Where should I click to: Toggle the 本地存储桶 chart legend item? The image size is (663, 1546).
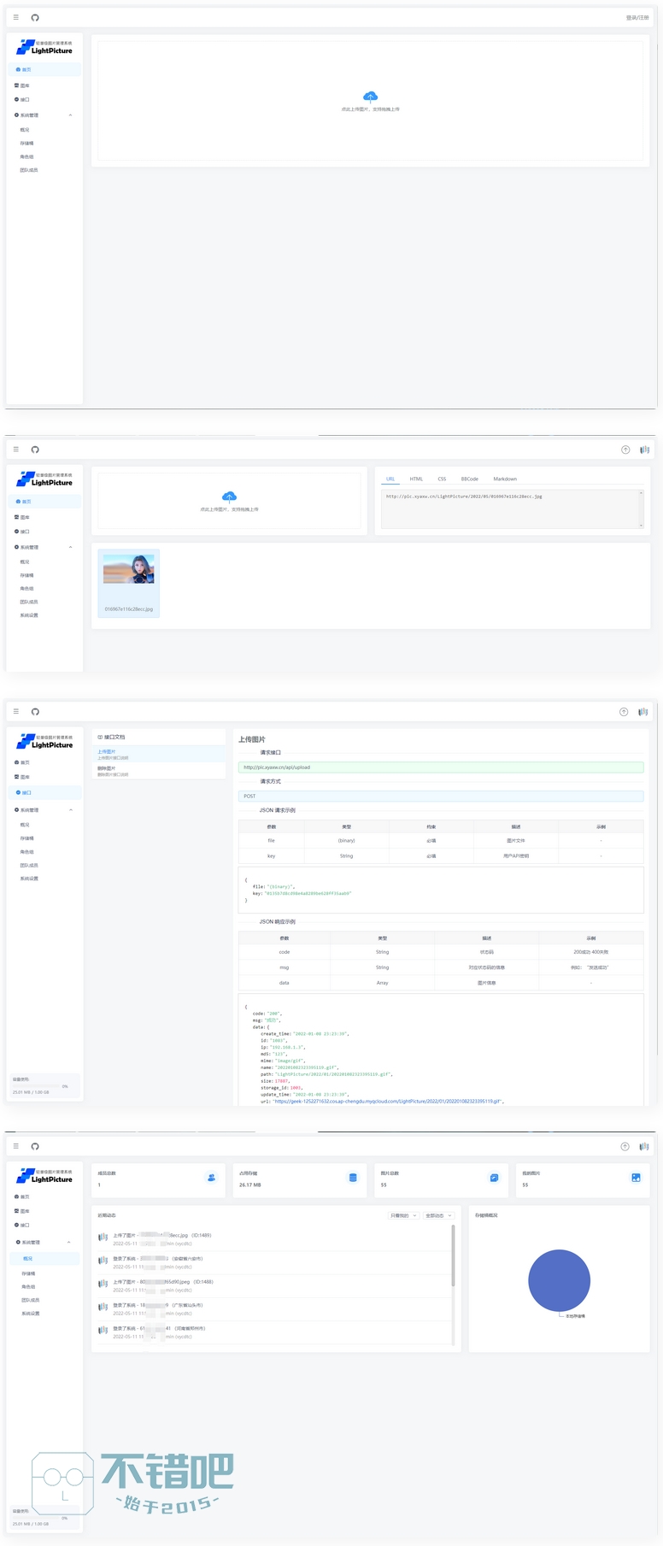[572, 1316]
